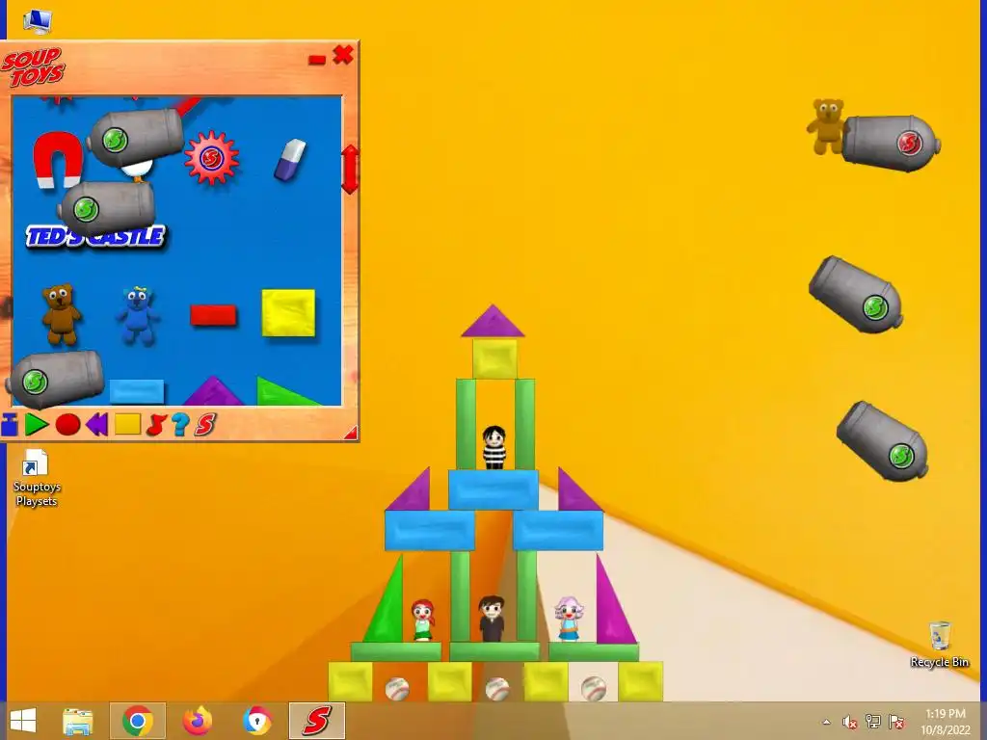Open the Souptoys Playsets shortcut
987x740 pixels.
(x=36, y=478)
